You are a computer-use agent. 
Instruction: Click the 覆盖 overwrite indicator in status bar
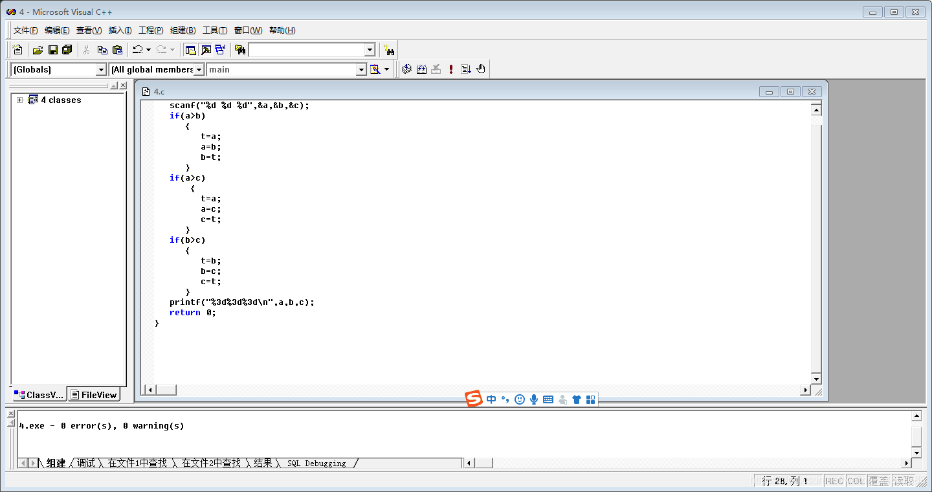[x=878, y=480]
